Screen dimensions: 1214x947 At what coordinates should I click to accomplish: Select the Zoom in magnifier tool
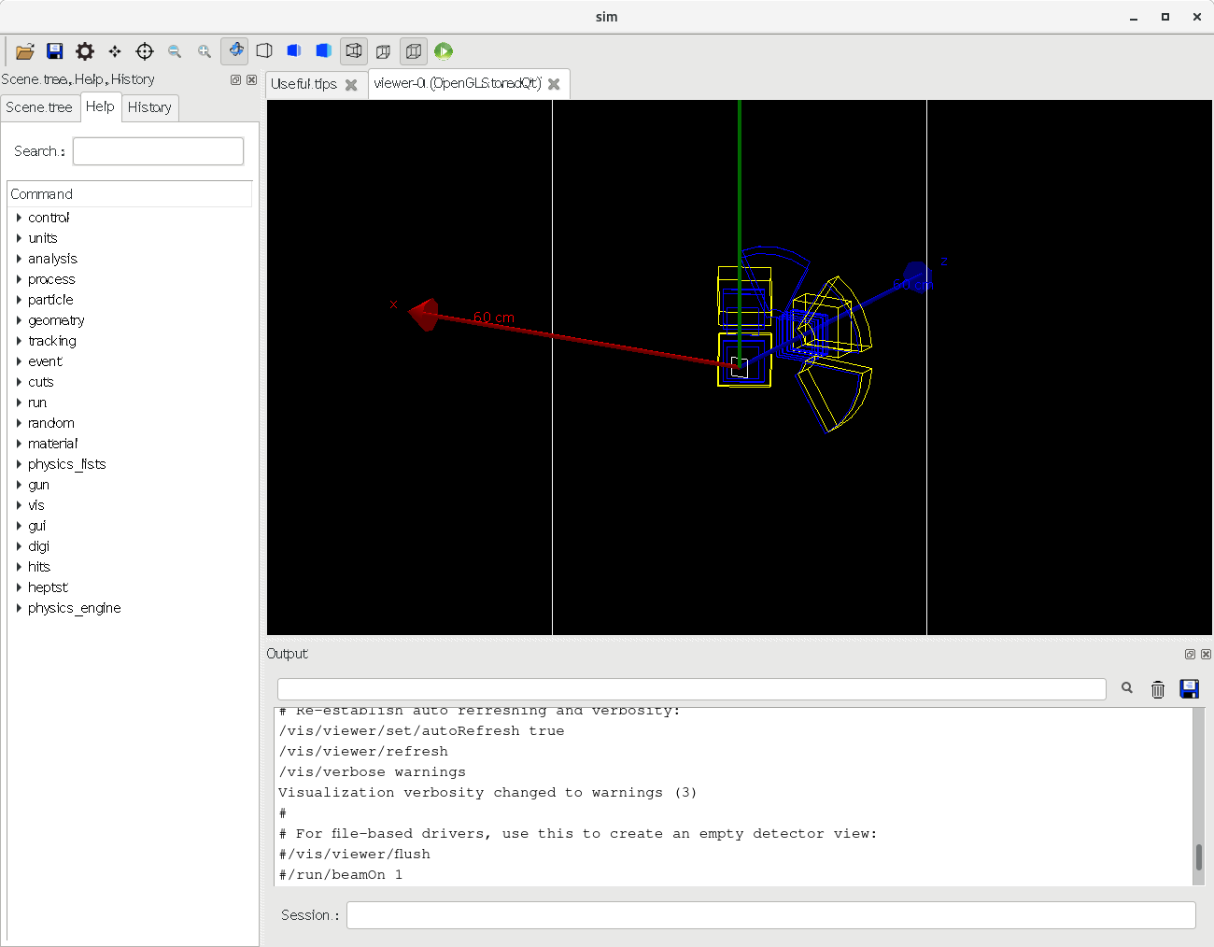(x=205, y=51)
